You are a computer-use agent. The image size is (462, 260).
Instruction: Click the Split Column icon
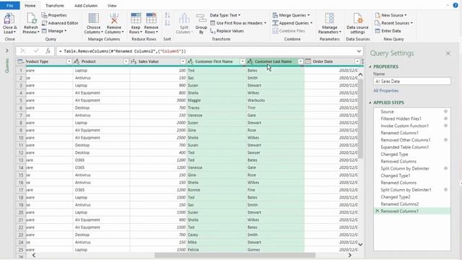click(184, 19)
